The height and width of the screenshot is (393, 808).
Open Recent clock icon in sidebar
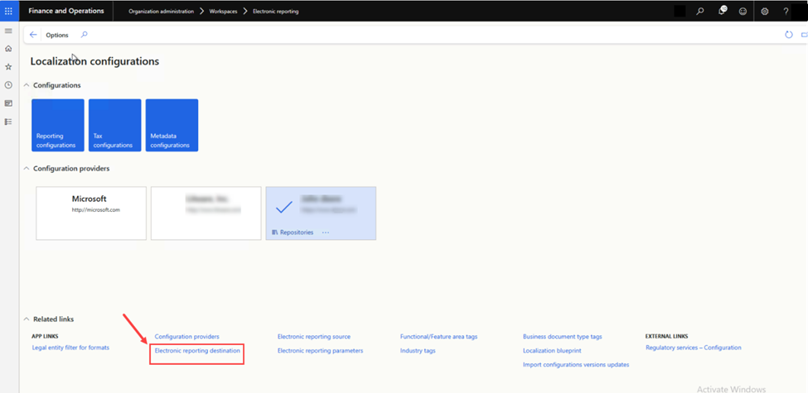(8, 85)
